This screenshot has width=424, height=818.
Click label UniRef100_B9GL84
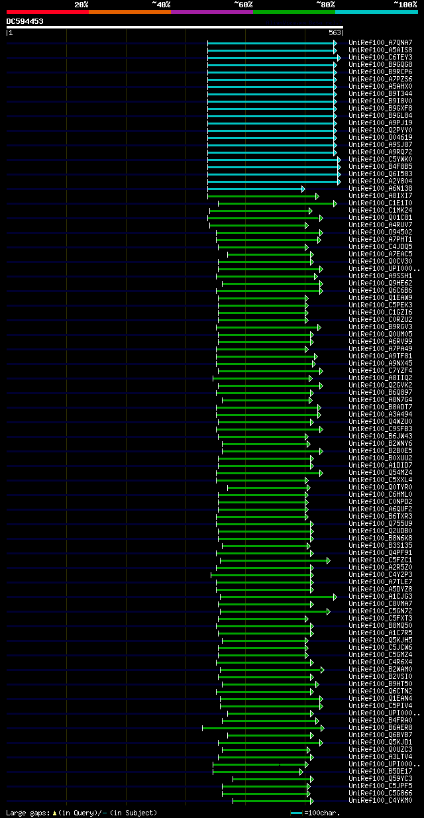[380, 115]
